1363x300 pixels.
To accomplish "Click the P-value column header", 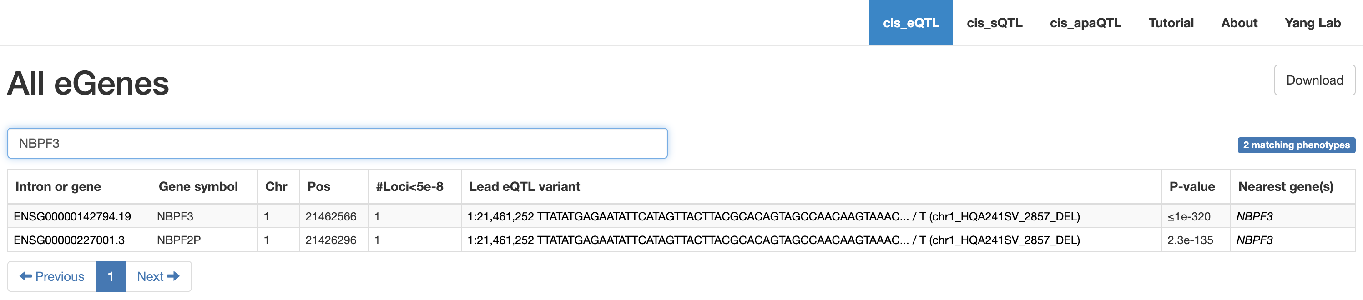I will click(x=1191, y=187).
